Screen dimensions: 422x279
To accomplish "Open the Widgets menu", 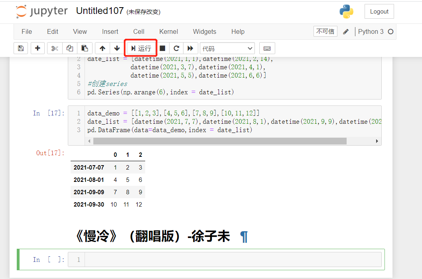I will coord(205,32).
